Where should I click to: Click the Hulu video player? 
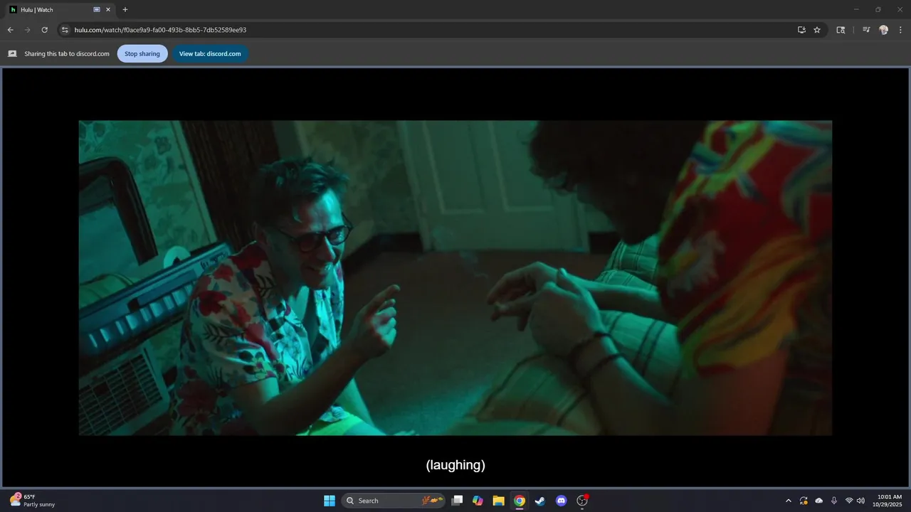(x=455, y=277)
